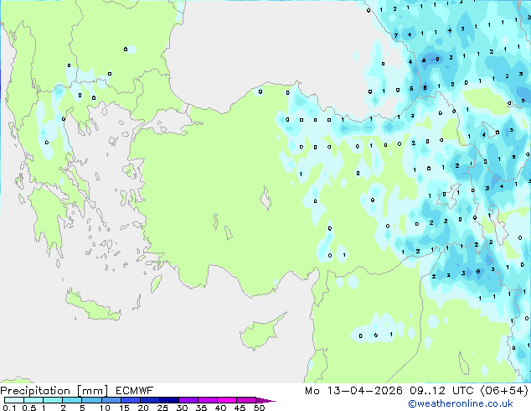Click the '50' legend scale label
531x411 pixels.
point(259,408)
